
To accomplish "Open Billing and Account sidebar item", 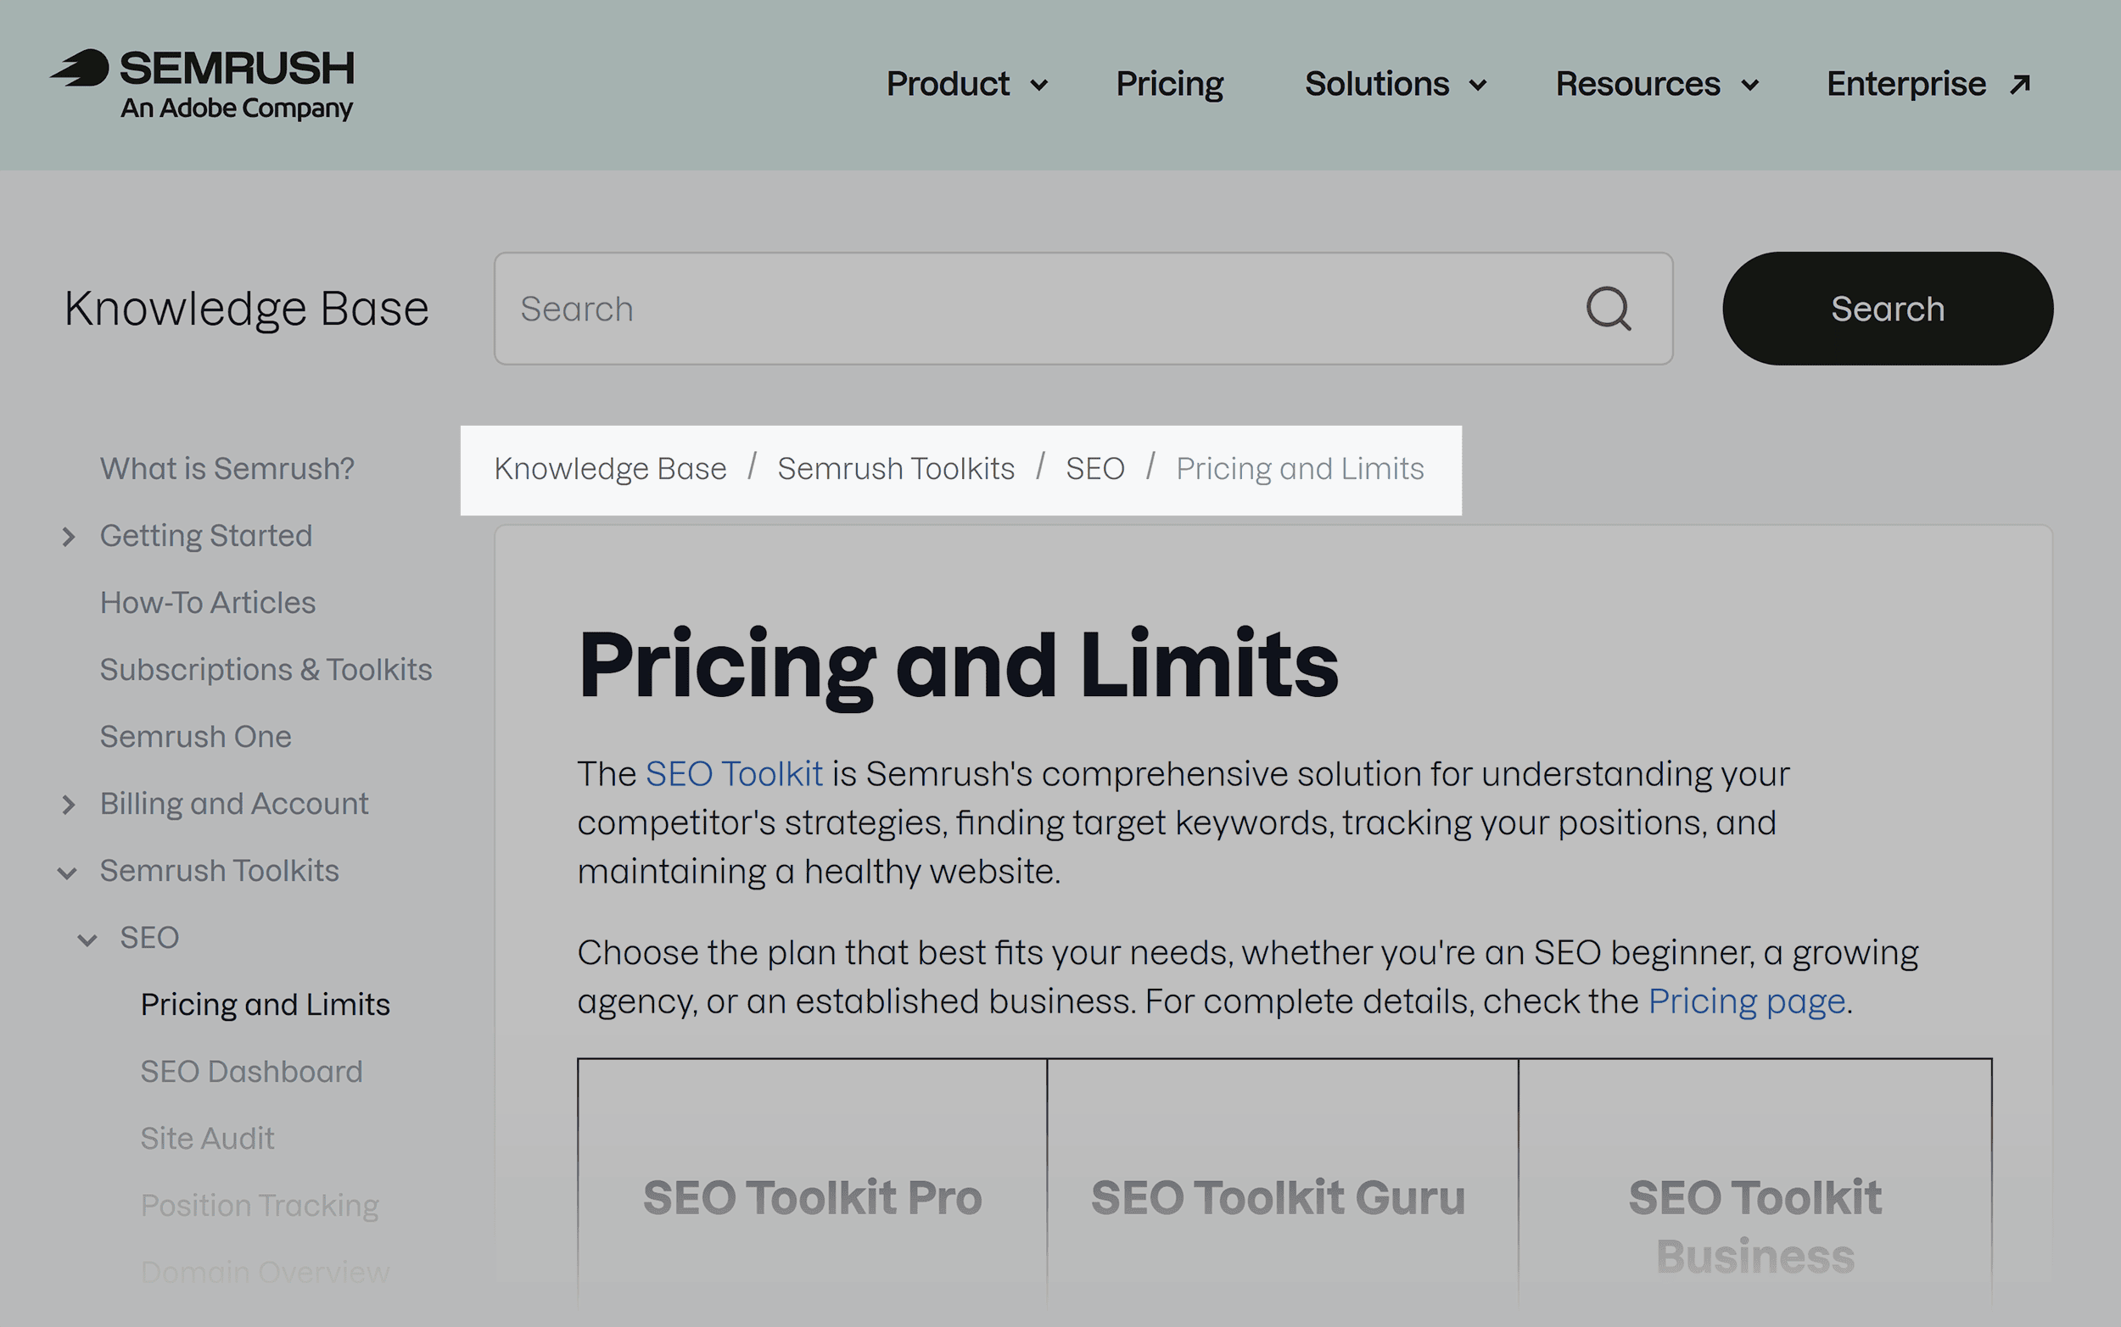I will pos(233,804).
